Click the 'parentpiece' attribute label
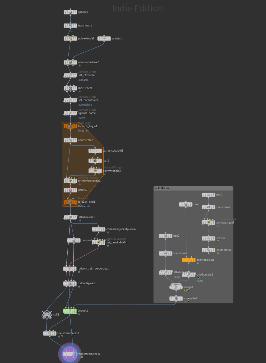Viewport: 266px width, 363px height. coord(85,105)
